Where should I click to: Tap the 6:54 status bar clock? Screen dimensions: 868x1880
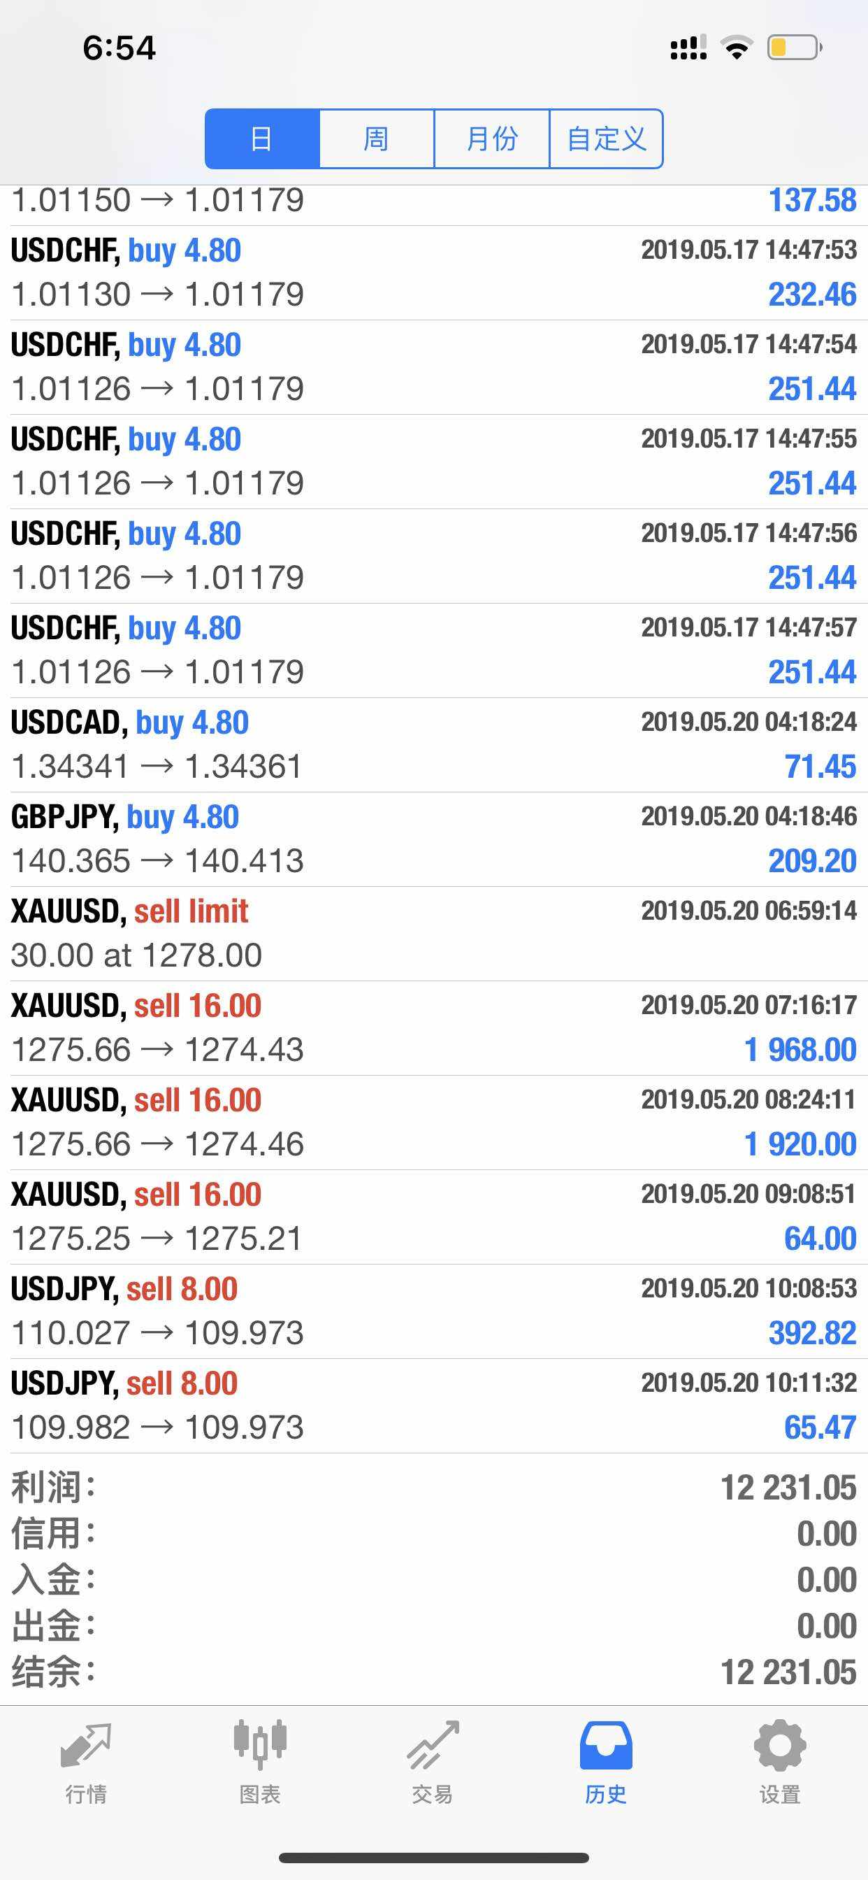(x=119, y=48)
